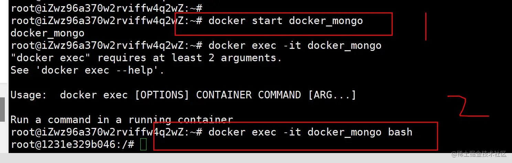The height and width of the screenshot is (163, 512).
Task: Click the "Run a command in a running container" text
Action: click(x=122, y=120)
